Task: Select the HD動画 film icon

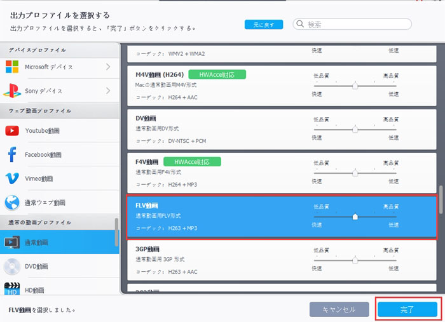Action: point(12,290)
